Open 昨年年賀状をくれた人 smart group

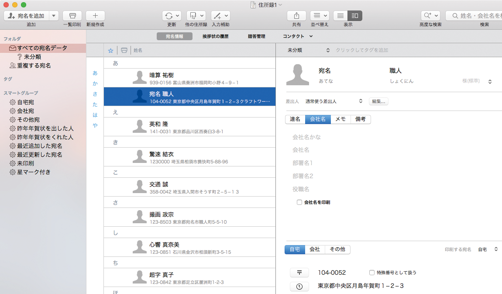[x=45, y=137]
